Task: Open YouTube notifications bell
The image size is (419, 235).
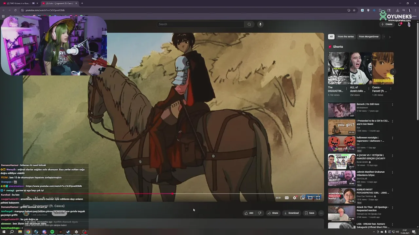Action: pos(400,24)
